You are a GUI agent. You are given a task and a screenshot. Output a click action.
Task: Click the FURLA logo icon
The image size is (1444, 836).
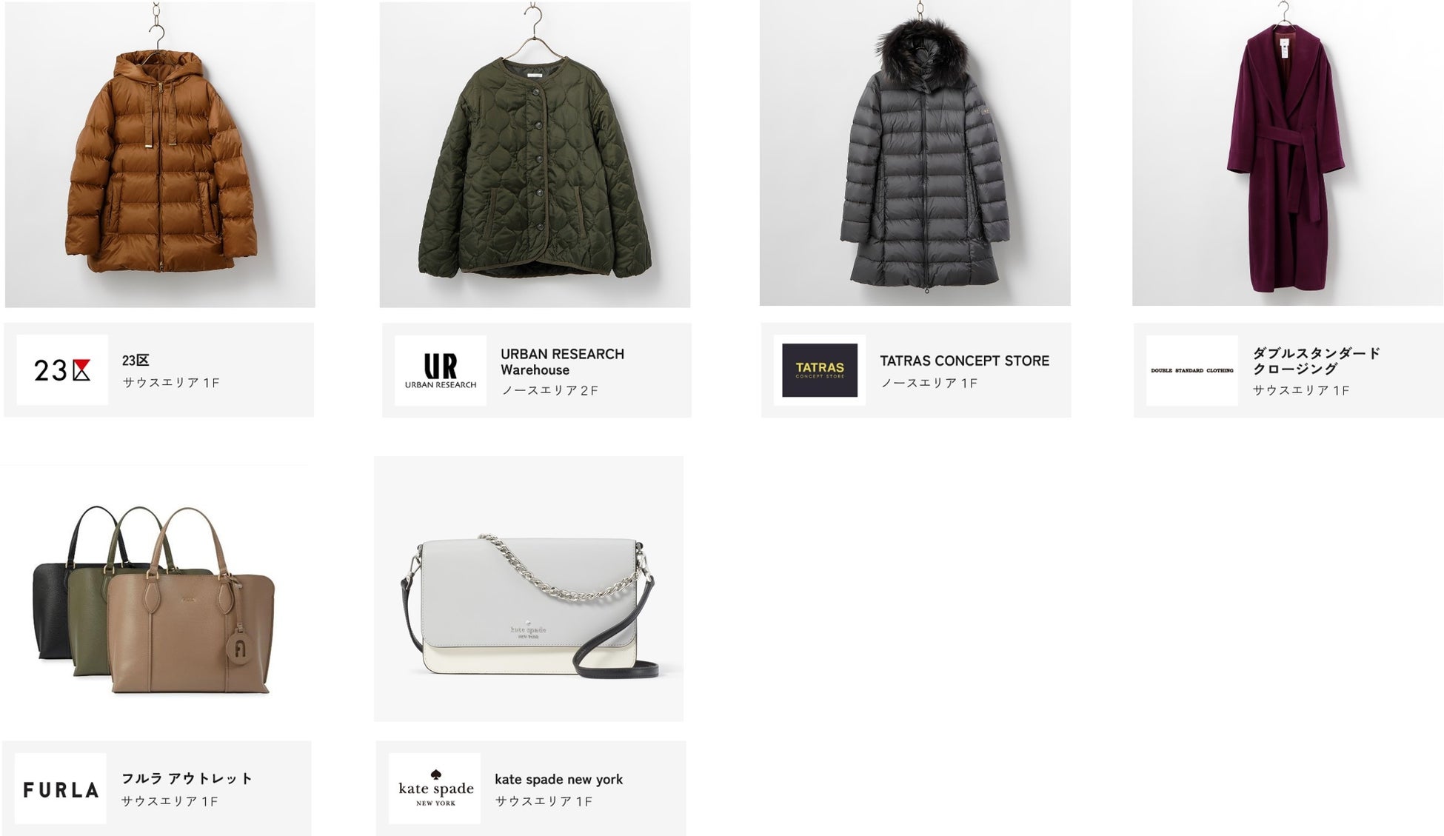pos(61,789)
